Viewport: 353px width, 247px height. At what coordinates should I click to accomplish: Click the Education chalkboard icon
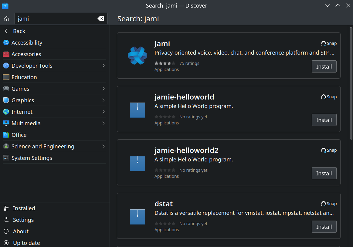pyautogui.click(x=6, y=77)
